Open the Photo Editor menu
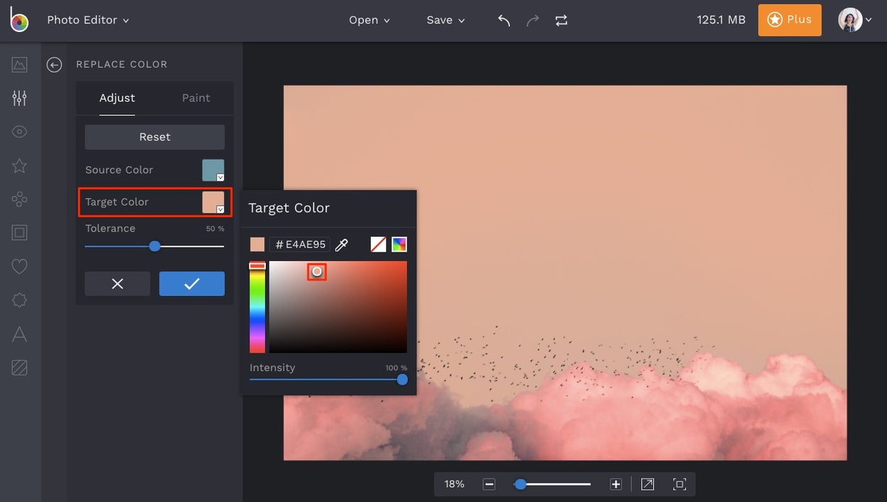Image resolution: width=887 pixels, height=502 pixels. click(88, 20)
